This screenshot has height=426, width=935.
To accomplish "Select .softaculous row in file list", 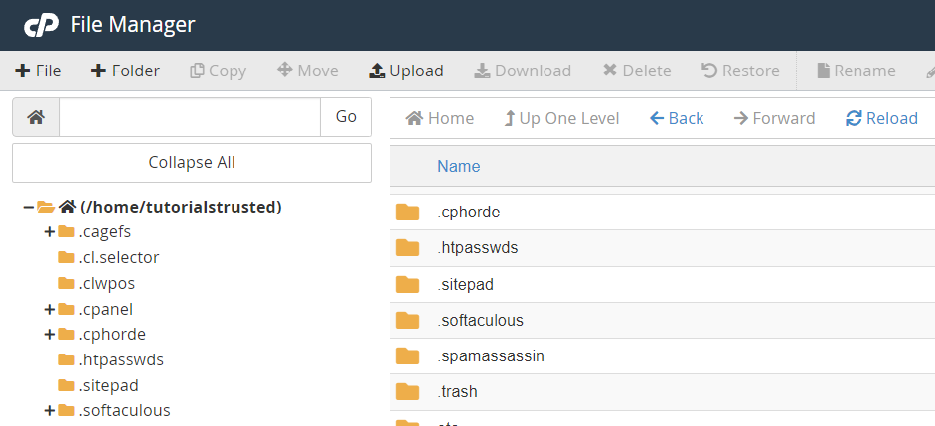I will (x=663, y=320).
